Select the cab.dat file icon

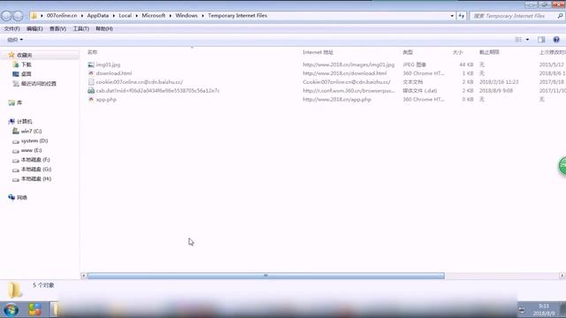point(91,91)
